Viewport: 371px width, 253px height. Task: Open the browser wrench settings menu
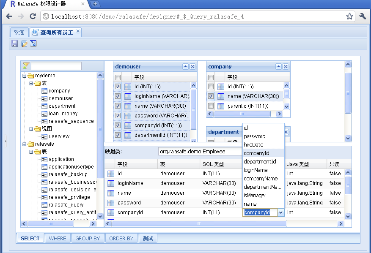pos(362,16)
